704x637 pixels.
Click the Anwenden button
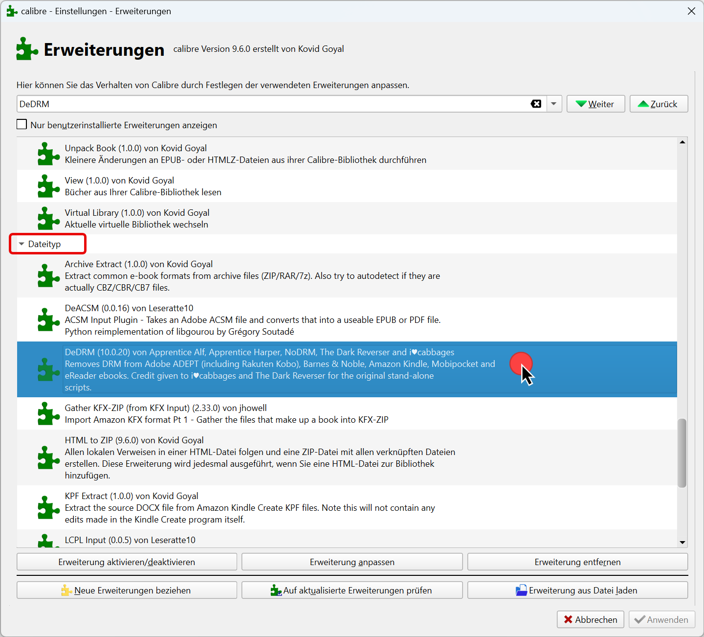(661, 619)
